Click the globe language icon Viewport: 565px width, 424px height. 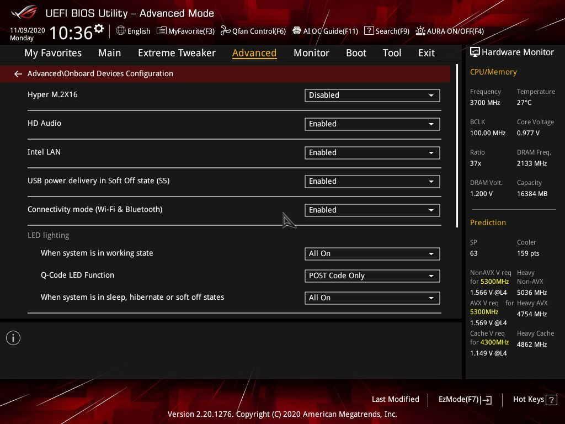(121, 31)
